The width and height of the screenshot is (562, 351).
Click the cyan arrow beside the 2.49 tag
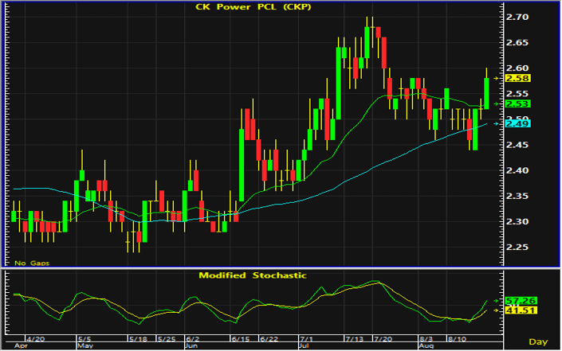[497, 124]
